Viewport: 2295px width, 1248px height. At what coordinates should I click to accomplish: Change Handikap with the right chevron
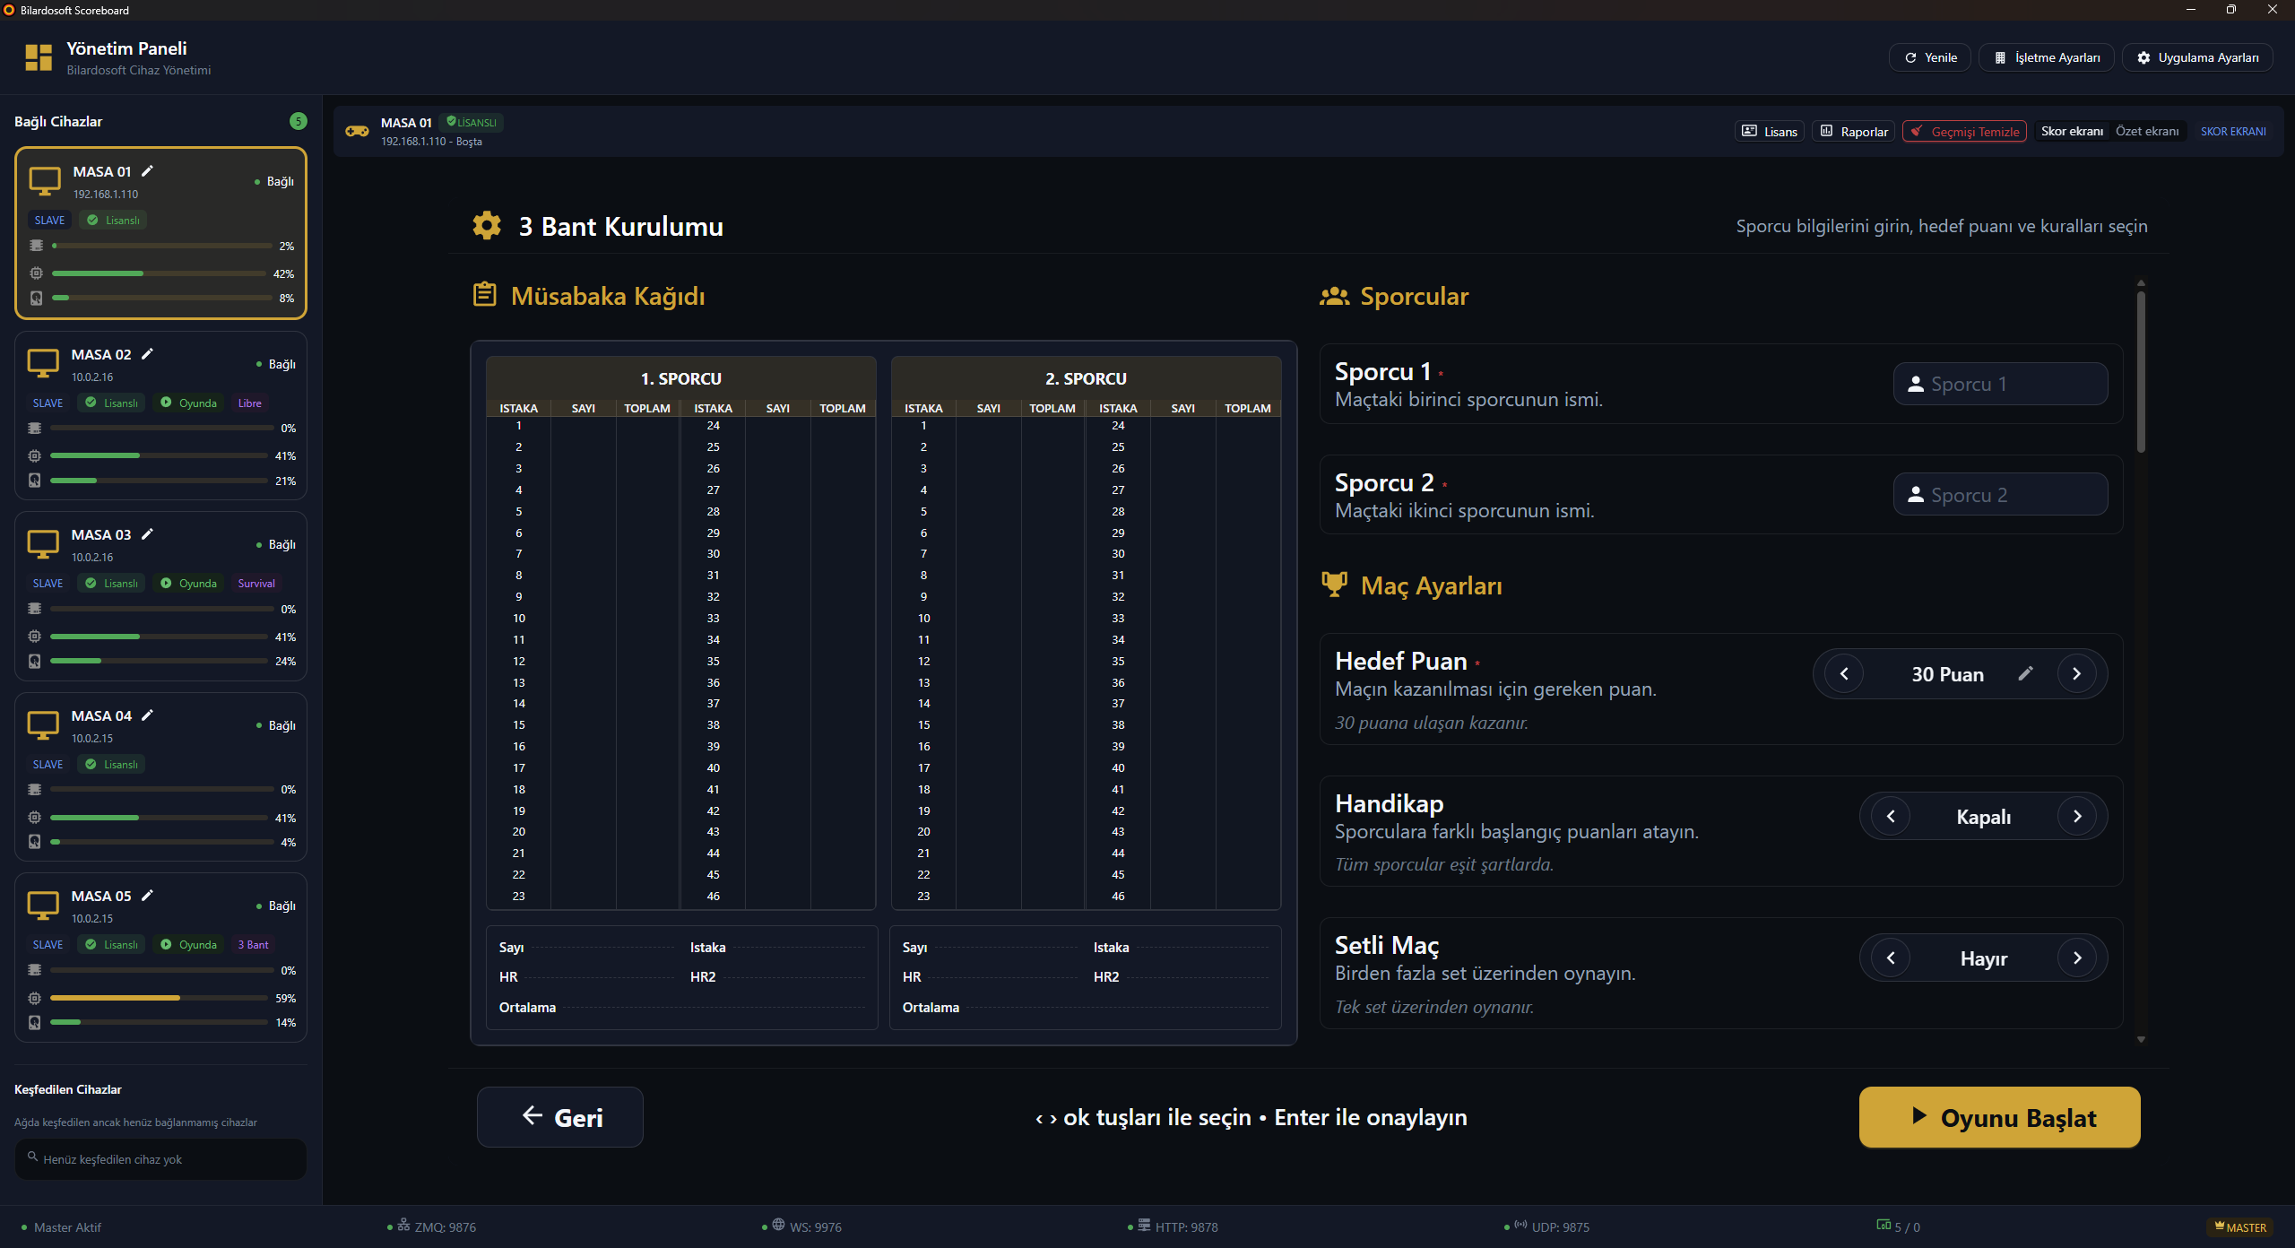tap(2076, 816)
